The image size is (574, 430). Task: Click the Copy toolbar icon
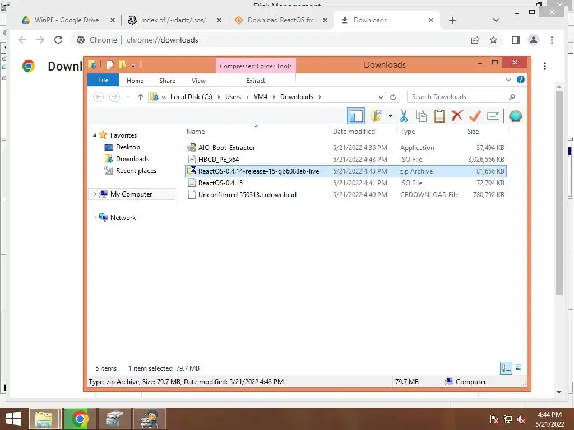point(422,116)
